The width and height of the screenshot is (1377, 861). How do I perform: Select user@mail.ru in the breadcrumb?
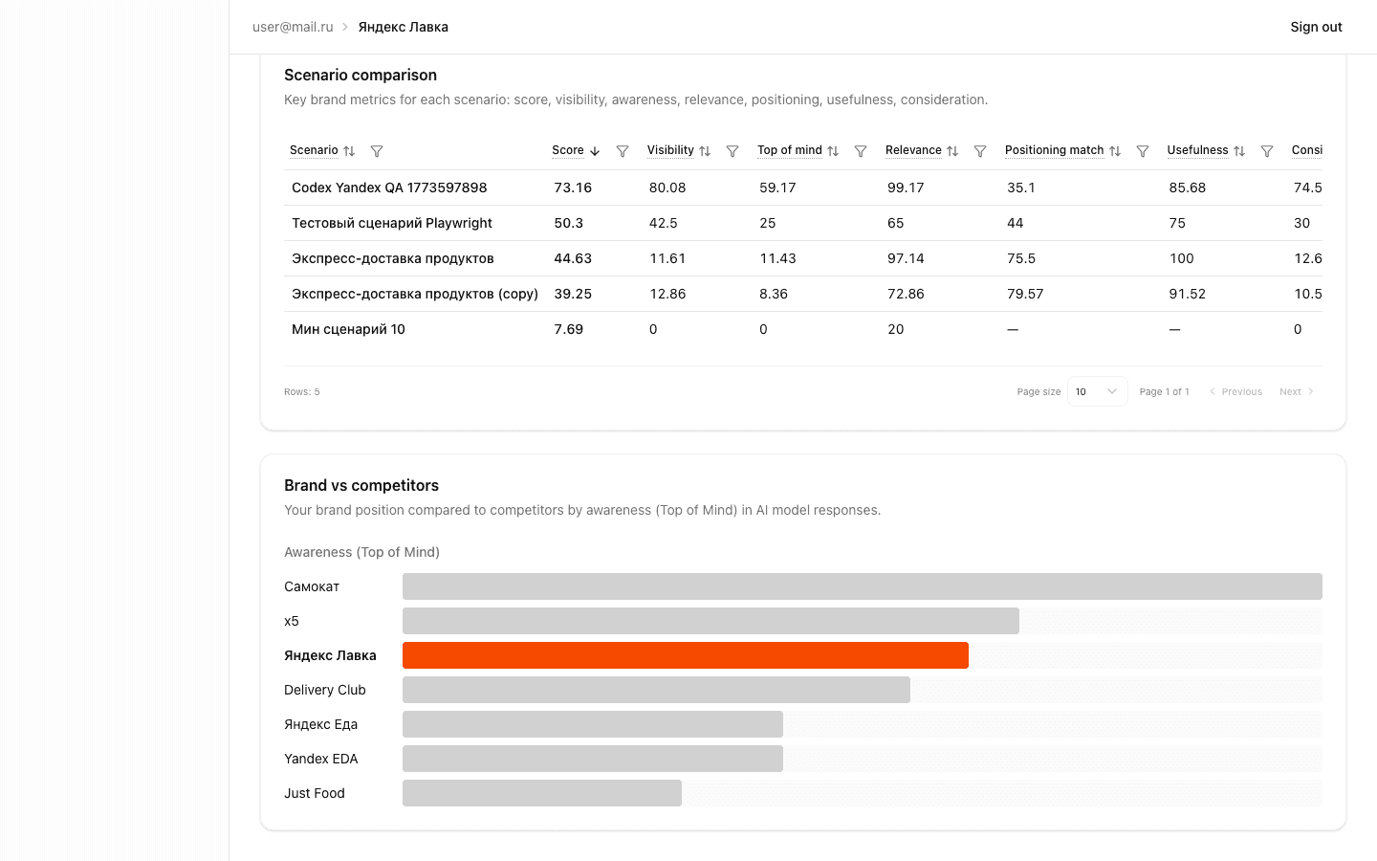tap(292, 27)
